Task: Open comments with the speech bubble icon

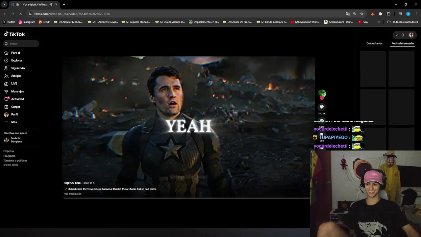Action: 322,120
